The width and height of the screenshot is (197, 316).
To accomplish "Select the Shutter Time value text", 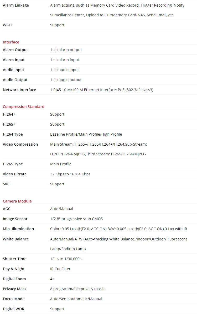I will [x=66, y=259].
